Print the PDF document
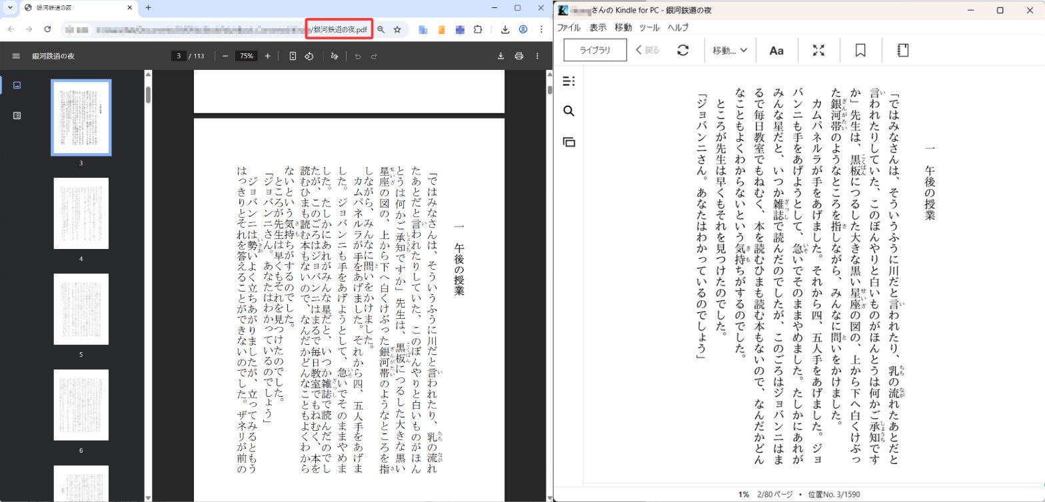The image size is (1045, 502). 519,56
